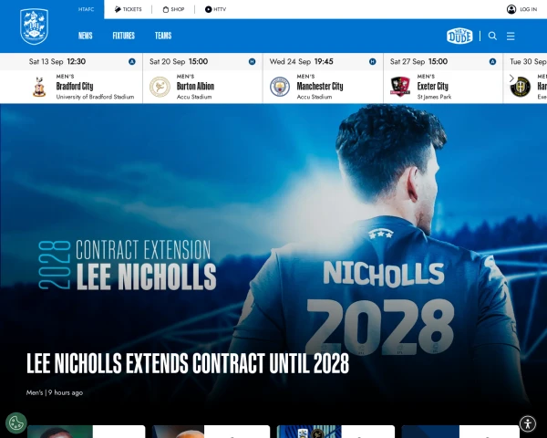Open Lee Nicholls extends contract headline
547x438 pixels.
tap(188, 363)
